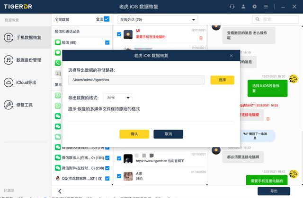Screen dimensions: 303x198
Task: Select iCloud导出 in the sidebar
Action: 25,82
